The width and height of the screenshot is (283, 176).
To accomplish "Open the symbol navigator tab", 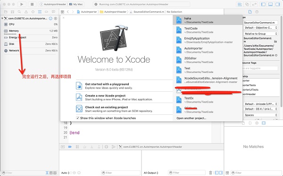I will pyautogui.click(x=12, y=12).
